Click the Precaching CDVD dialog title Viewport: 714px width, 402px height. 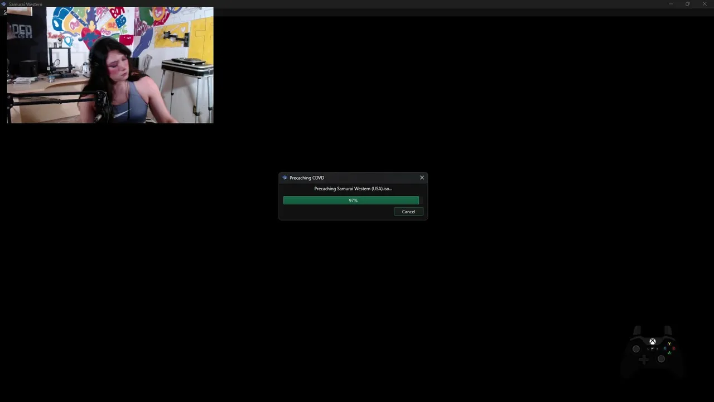307,178
